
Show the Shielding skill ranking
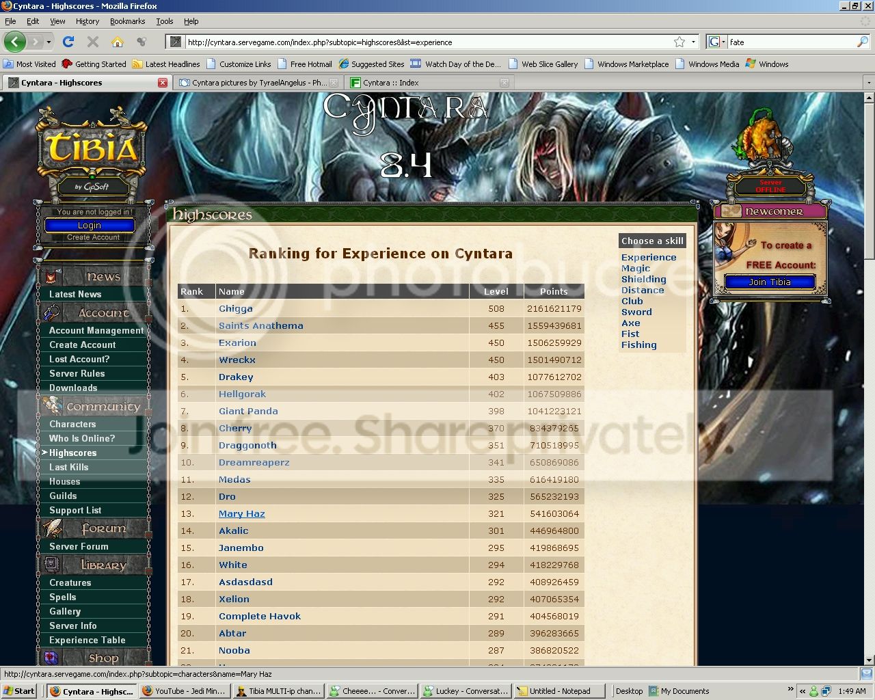(644, 280)
